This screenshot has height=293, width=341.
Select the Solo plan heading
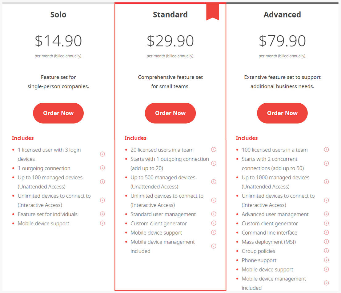click(58, 14)
